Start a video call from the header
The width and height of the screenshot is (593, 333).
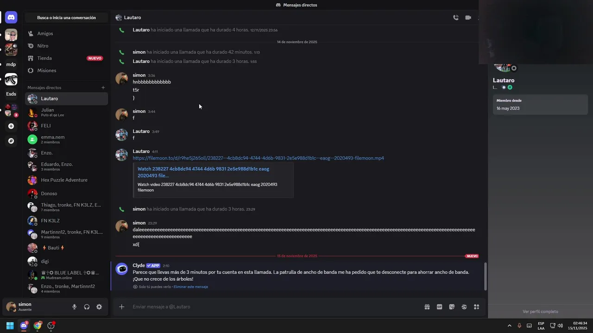pyautogui.click(x=468, y=18)
